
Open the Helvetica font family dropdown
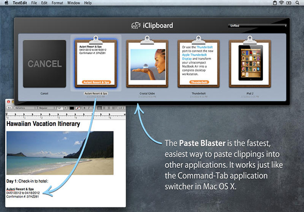coord(25,108)
